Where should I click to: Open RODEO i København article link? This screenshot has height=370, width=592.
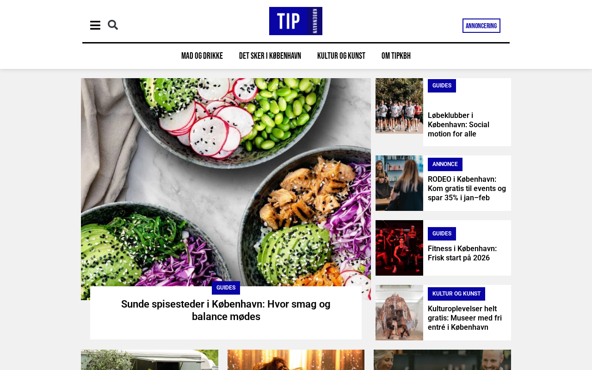point(467,189)
